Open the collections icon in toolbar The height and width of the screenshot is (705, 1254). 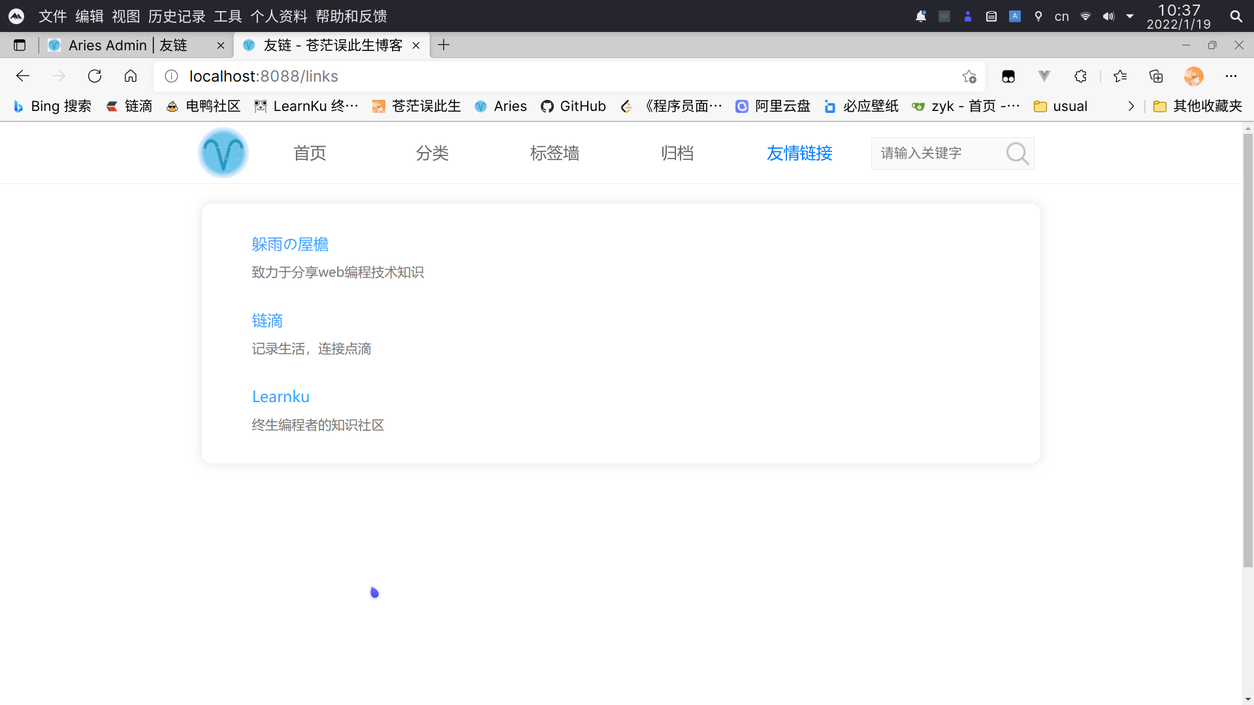(x=1156, y=76)
